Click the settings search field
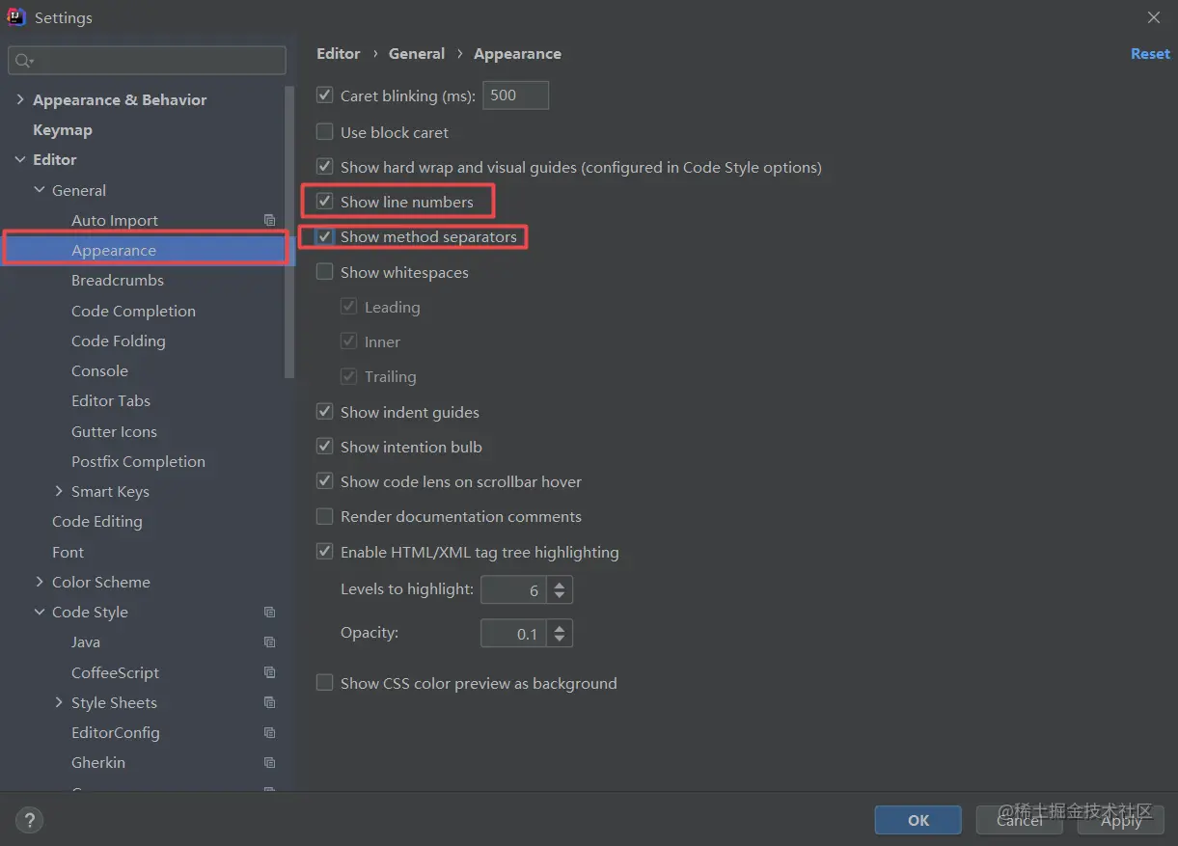Viewport: 1178px width, 846px height. (147, 61)
